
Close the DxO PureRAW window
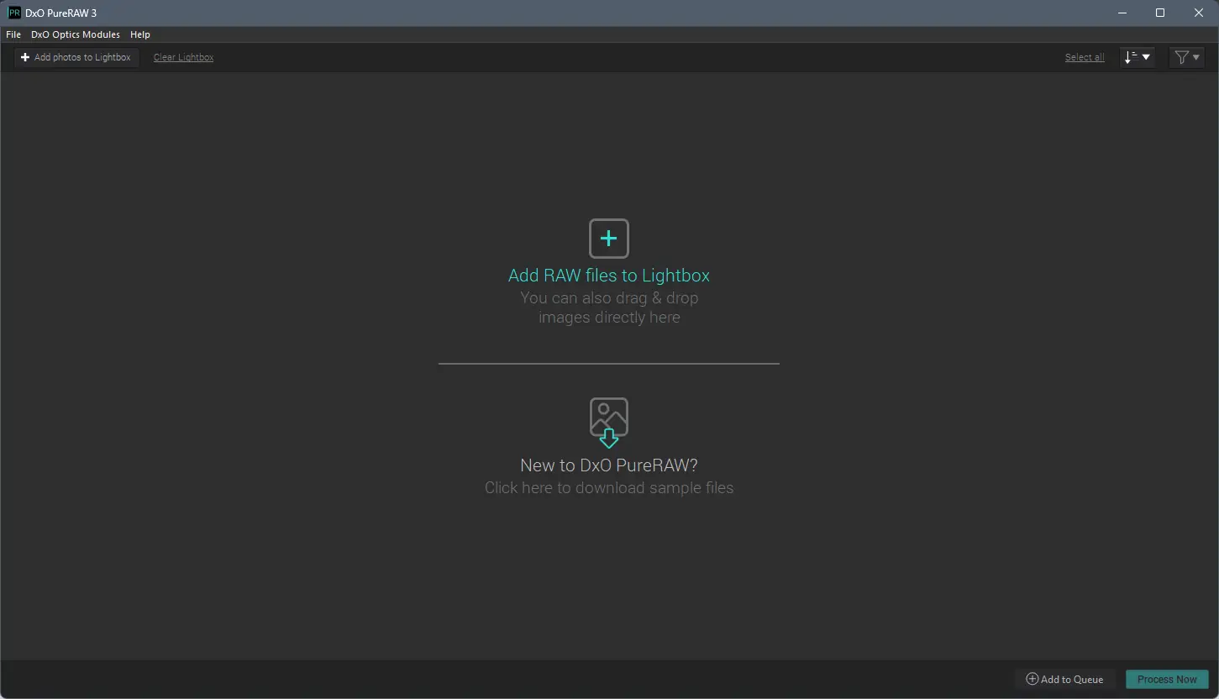[1199, 13]
